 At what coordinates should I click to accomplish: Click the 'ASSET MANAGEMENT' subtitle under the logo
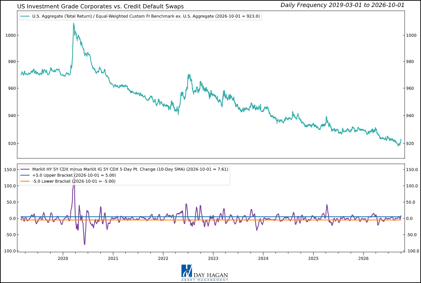(x=205, y=280)
